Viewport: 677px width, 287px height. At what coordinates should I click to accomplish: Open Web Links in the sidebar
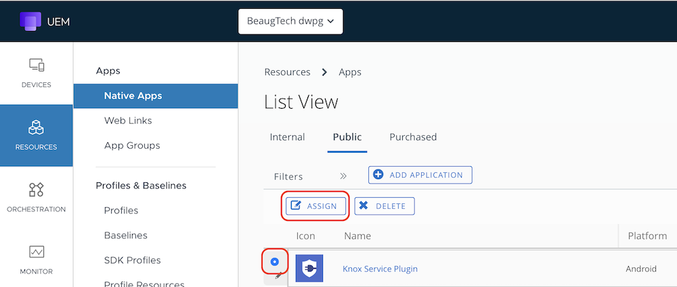[128, 121]
